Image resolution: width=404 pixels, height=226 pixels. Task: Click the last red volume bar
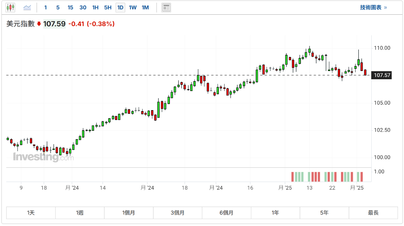[x=361, y=177]
